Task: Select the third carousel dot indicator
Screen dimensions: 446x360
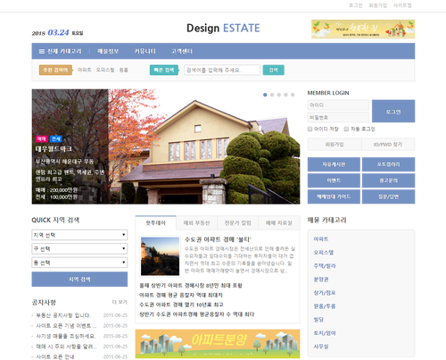Action: tap(278, 95)
